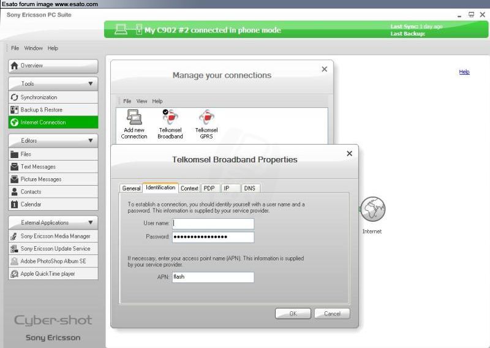Click the APN input field
Viewport: 490px width, 348px height.
point(213,277)
